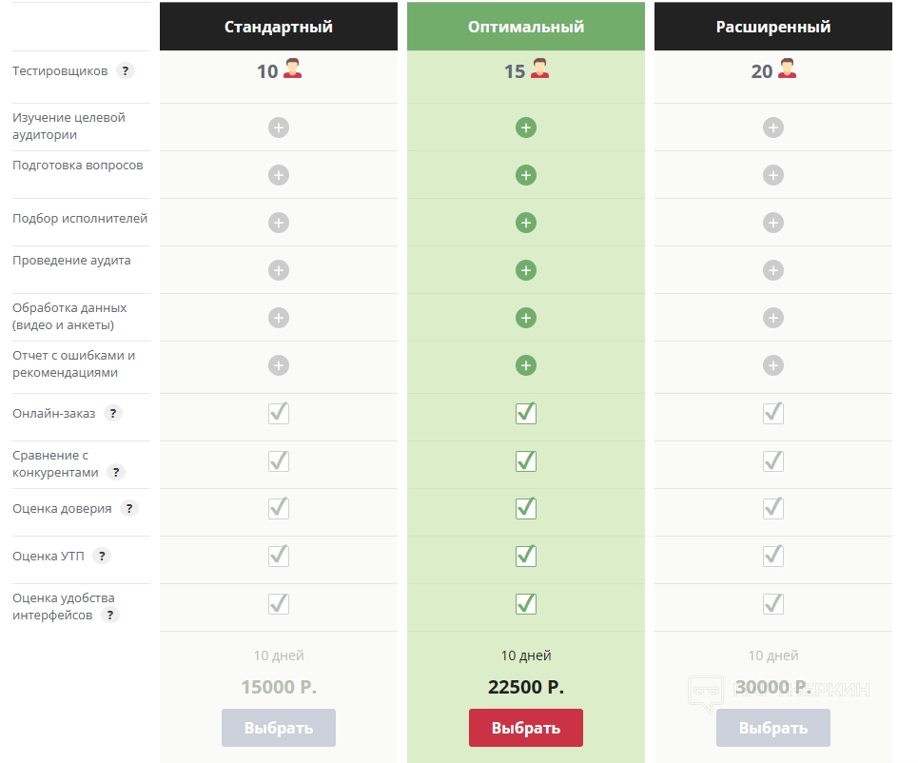Toggle Оценка УТП checkbox in Стандартный plan
Screen dimensions: 918x763
click(279, 556)
